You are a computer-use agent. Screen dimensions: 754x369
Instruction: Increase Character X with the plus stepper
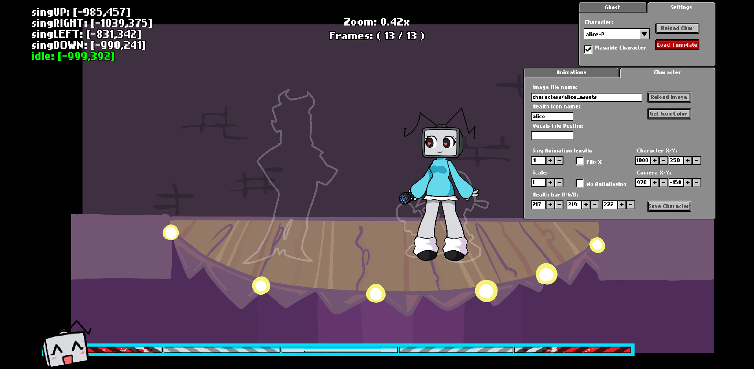(655, 160)
